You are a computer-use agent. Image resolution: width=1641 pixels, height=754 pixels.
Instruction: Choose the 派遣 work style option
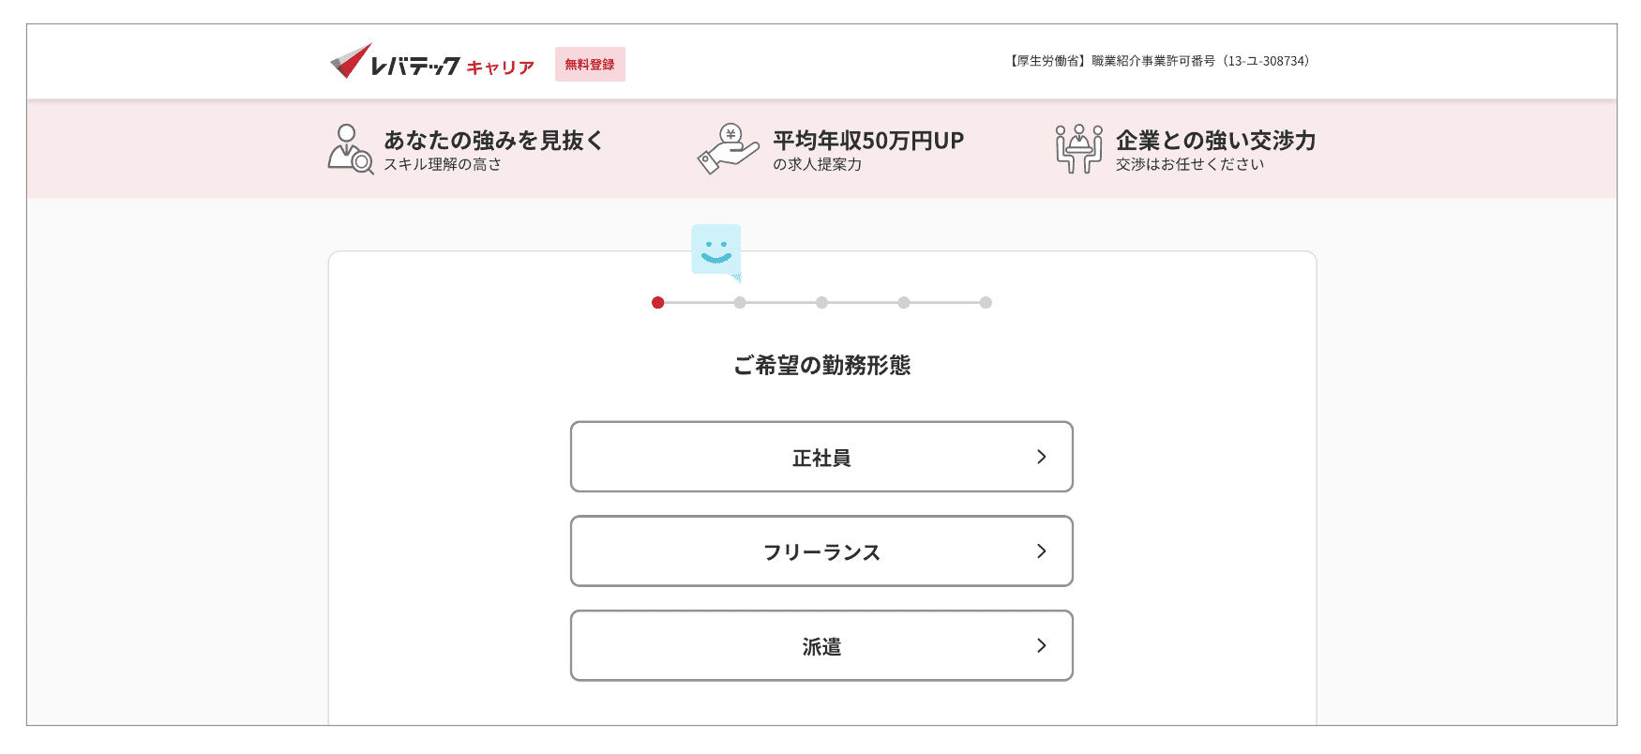click(x=821, y=645)
